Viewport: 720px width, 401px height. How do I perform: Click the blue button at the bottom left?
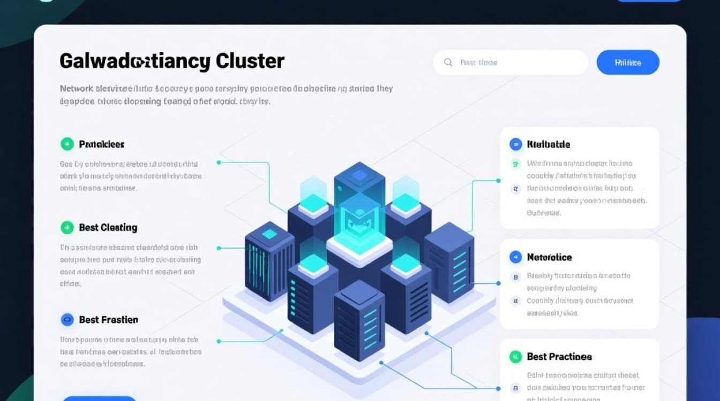click(99, 398)
